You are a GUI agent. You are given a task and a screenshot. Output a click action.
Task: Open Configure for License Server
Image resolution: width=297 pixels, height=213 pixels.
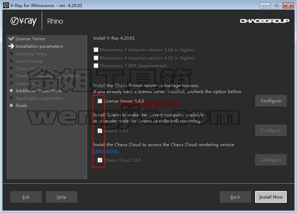(x=271, y=100)
